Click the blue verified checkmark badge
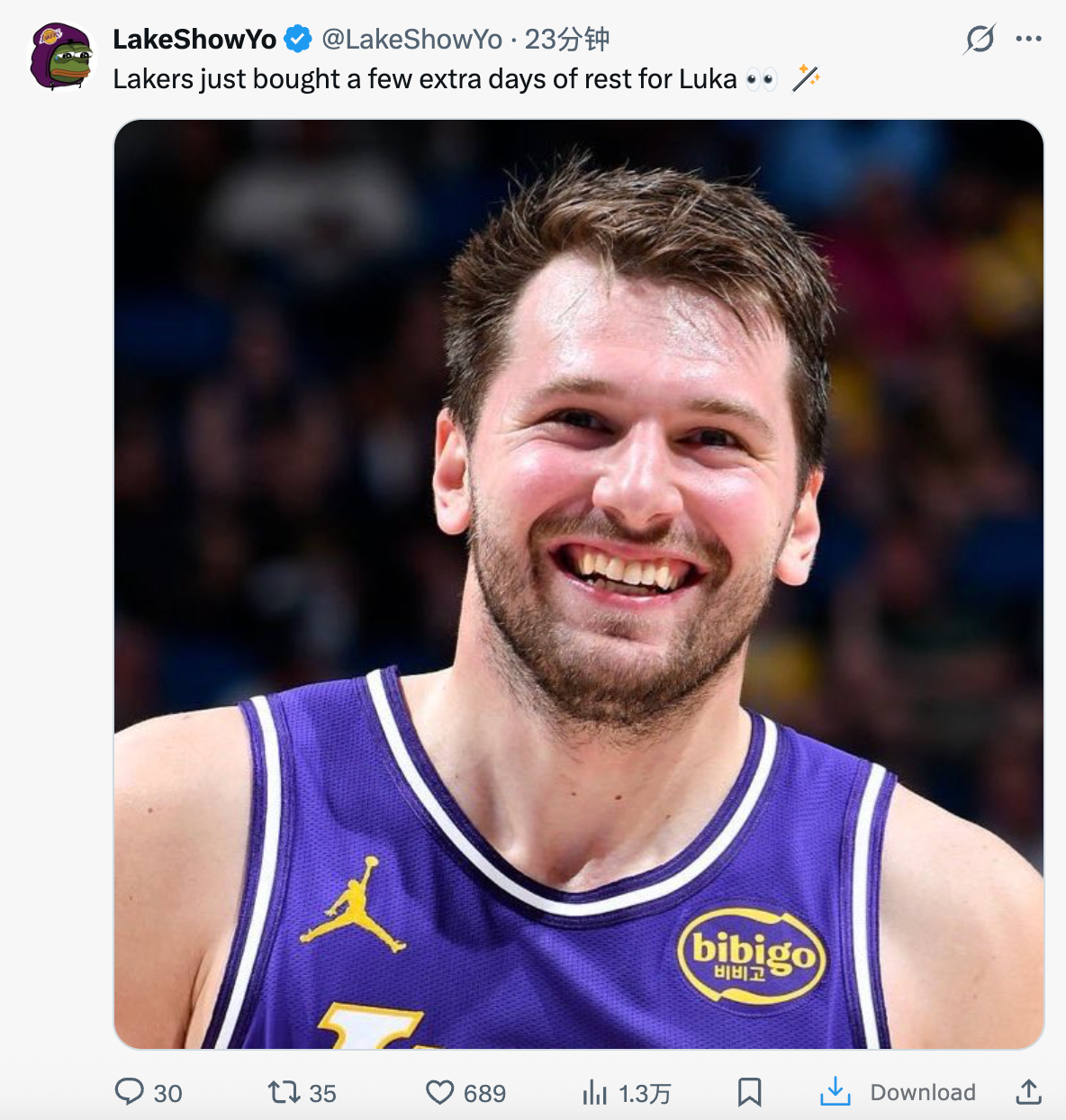Image resolution: width=1066 pixels, height=1120 pixels. click(x=298, y=40)
